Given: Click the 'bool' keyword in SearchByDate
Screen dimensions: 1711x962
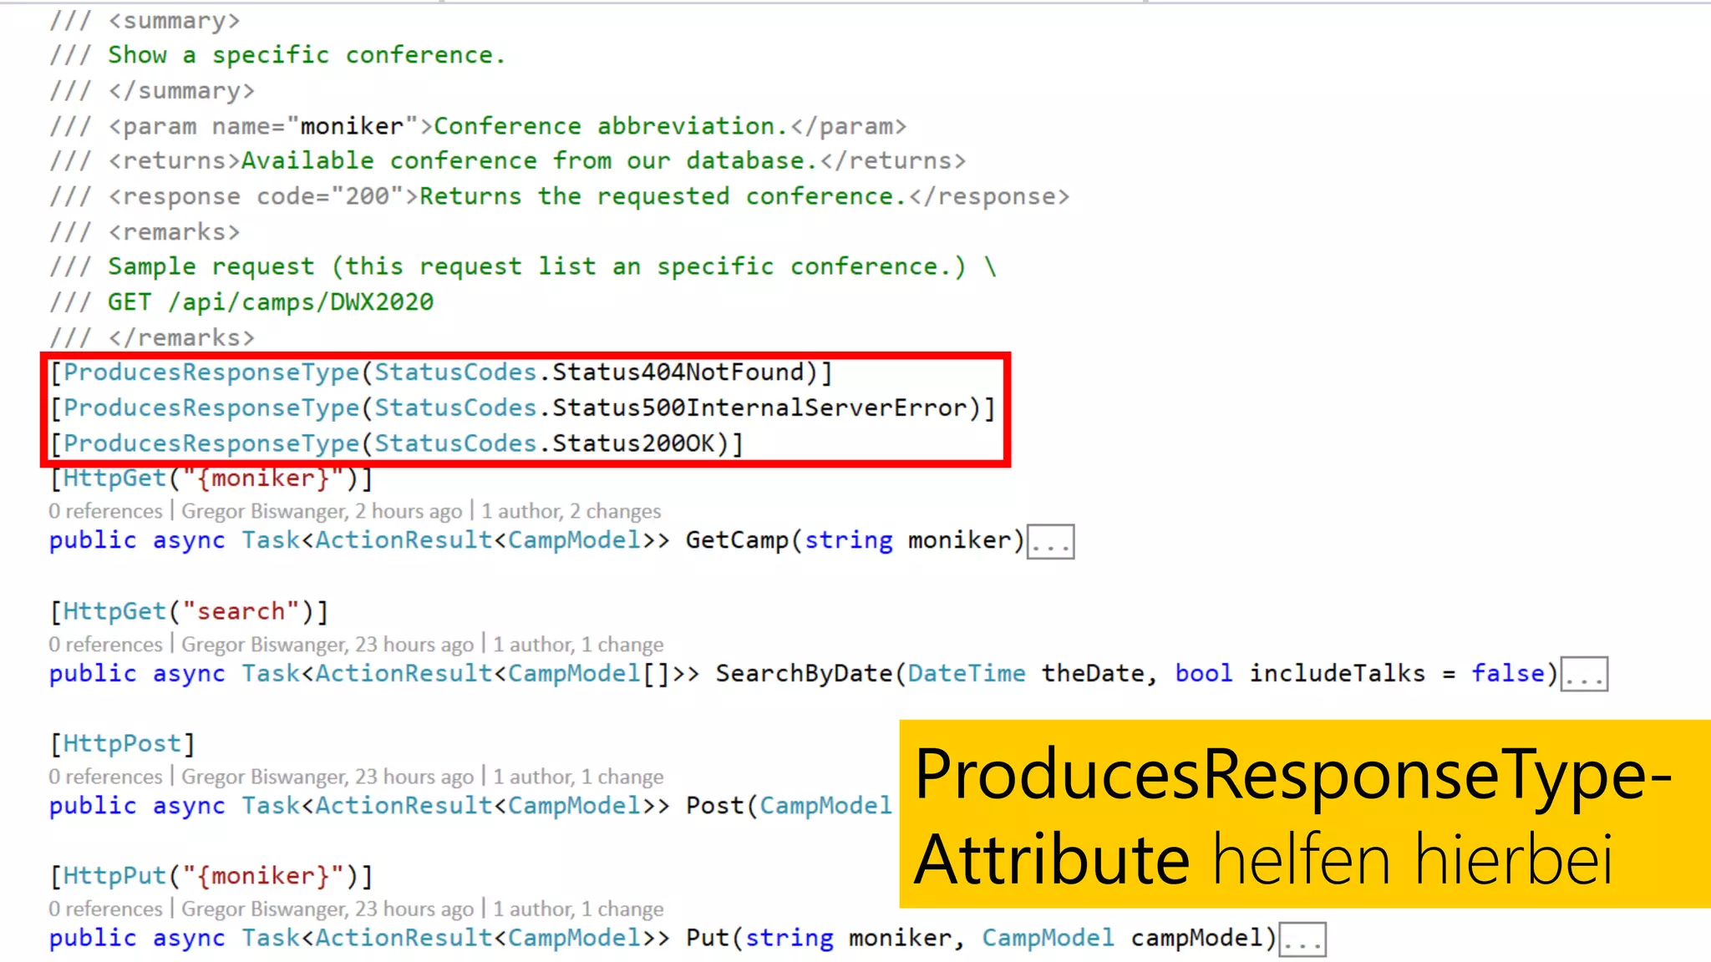Looking at the screenshot, I should (x=1204, y=674).
